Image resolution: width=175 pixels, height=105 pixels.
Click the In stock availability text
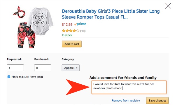click(67, 35)
